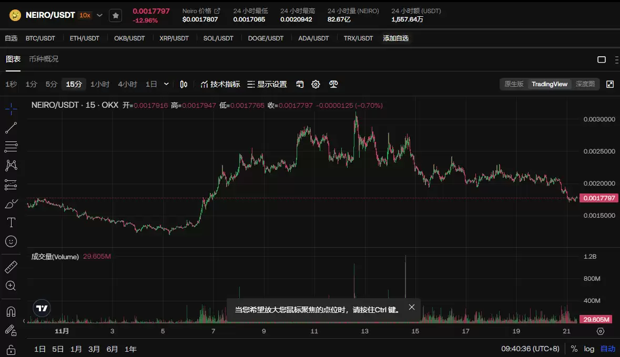Open the chart settings gear

[x=316, y=84]
